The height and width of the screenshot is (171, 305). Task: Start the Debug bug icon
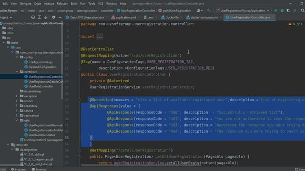[x=282, y=10]
